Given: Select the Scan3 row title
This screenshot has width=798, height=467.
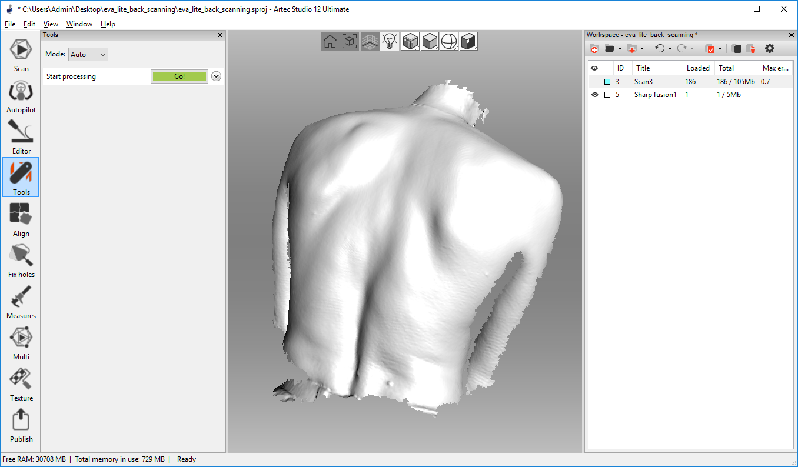Looking at the screenshot, I should (643, 82).
